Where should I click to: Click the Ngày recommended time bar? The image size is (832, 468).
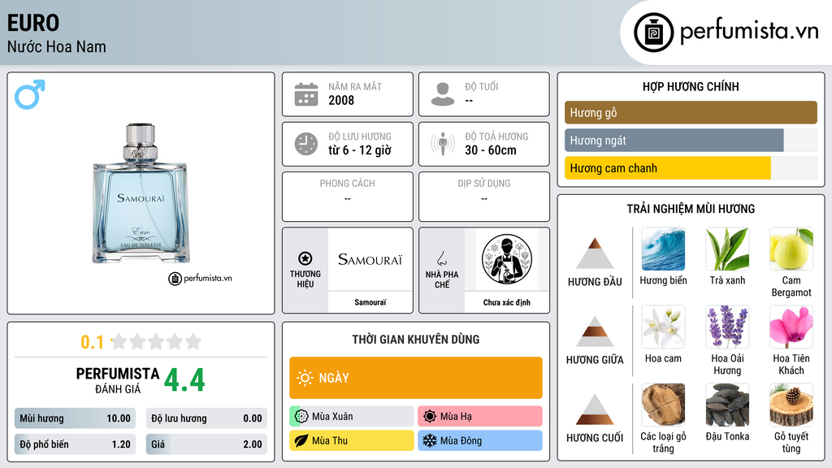(x=416, y=378)
